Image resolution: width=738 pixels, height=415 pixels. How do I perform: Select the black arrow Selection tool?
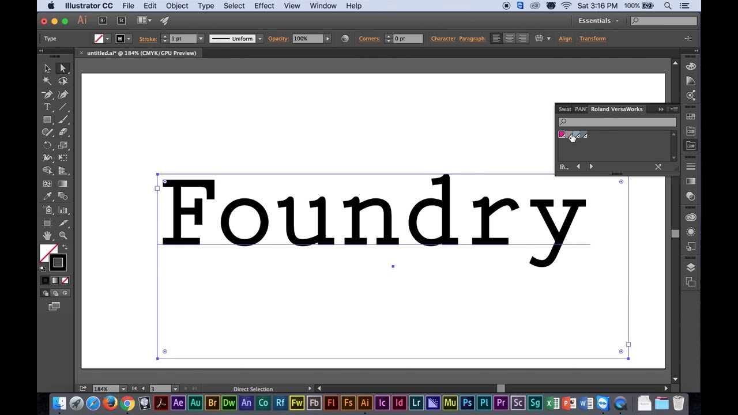coord(47,69)
